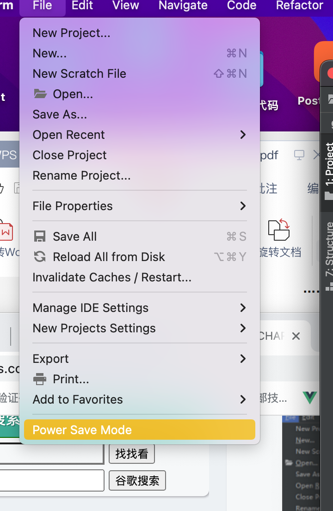Viewport: 333px width, 511px height.
Task: Click the printer icon beside Print...
Action: [x=40, y=379]
